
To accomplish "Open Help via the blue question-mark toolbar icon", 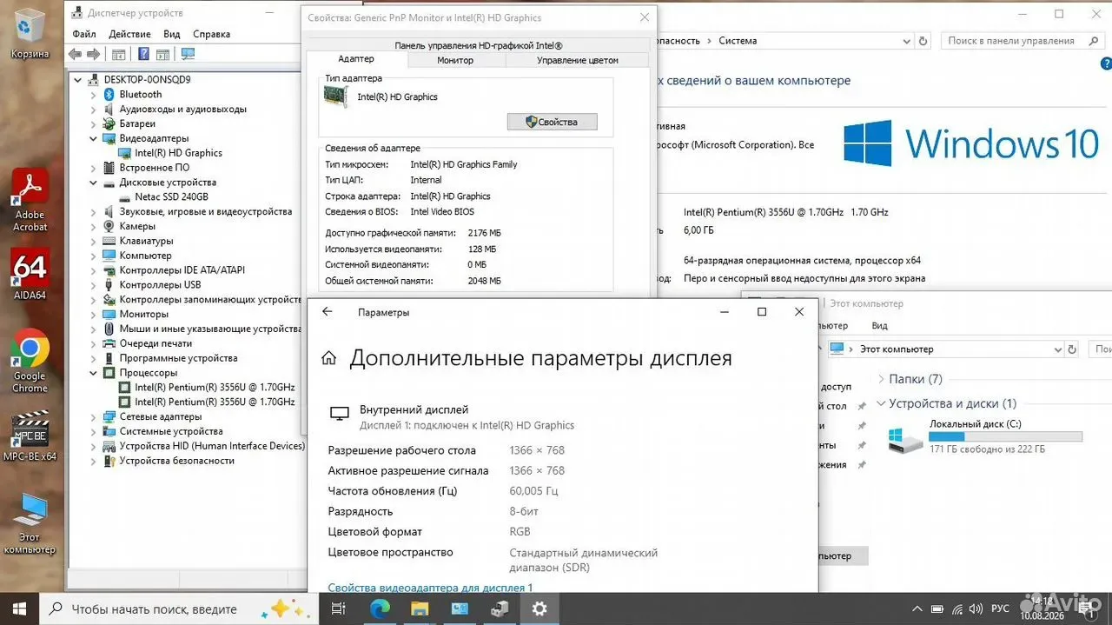I will [x=142, y=54].
